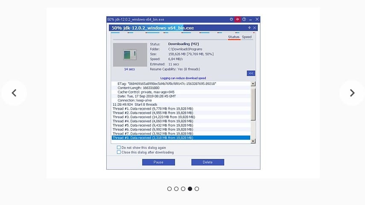Click the 50% filename progress bar
Image resolution: width=365 pixels, height=205 pixels.
[183, 28]
